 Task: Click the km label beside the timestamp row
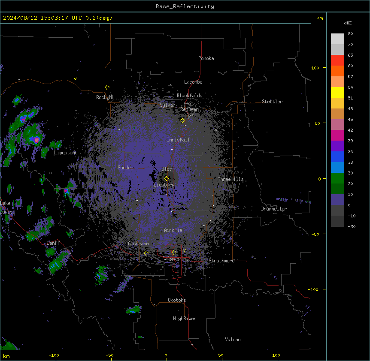point(320,18)
